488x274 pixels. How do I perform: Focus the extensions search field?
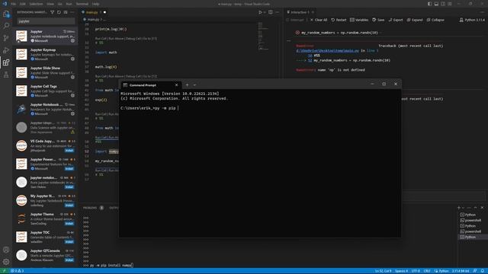coord(46,21)
